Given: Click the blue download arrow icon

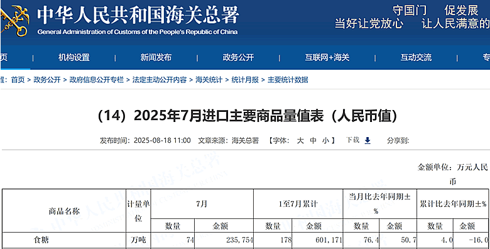Looking at the screenshot, I should point(367,140).
